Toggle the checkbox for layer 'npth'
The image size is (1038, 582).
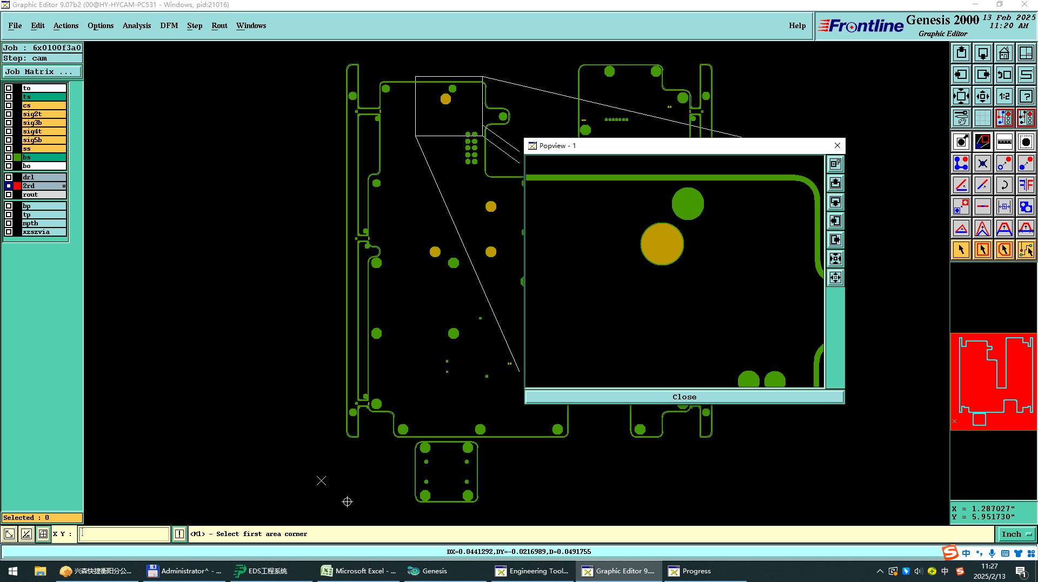[x=9, y=223]
